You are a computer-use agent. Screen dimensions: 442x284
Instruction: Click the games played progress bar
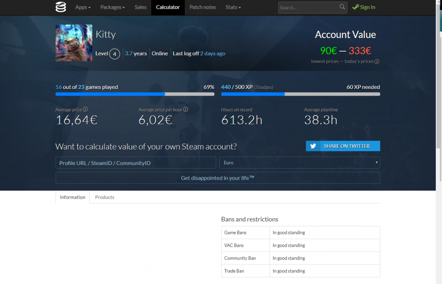pyautogui.click(x=135, y=94)
